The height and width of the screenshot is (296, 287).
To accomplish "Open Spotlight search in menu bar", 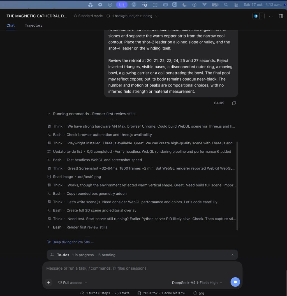I will click(x=226, y=4).
